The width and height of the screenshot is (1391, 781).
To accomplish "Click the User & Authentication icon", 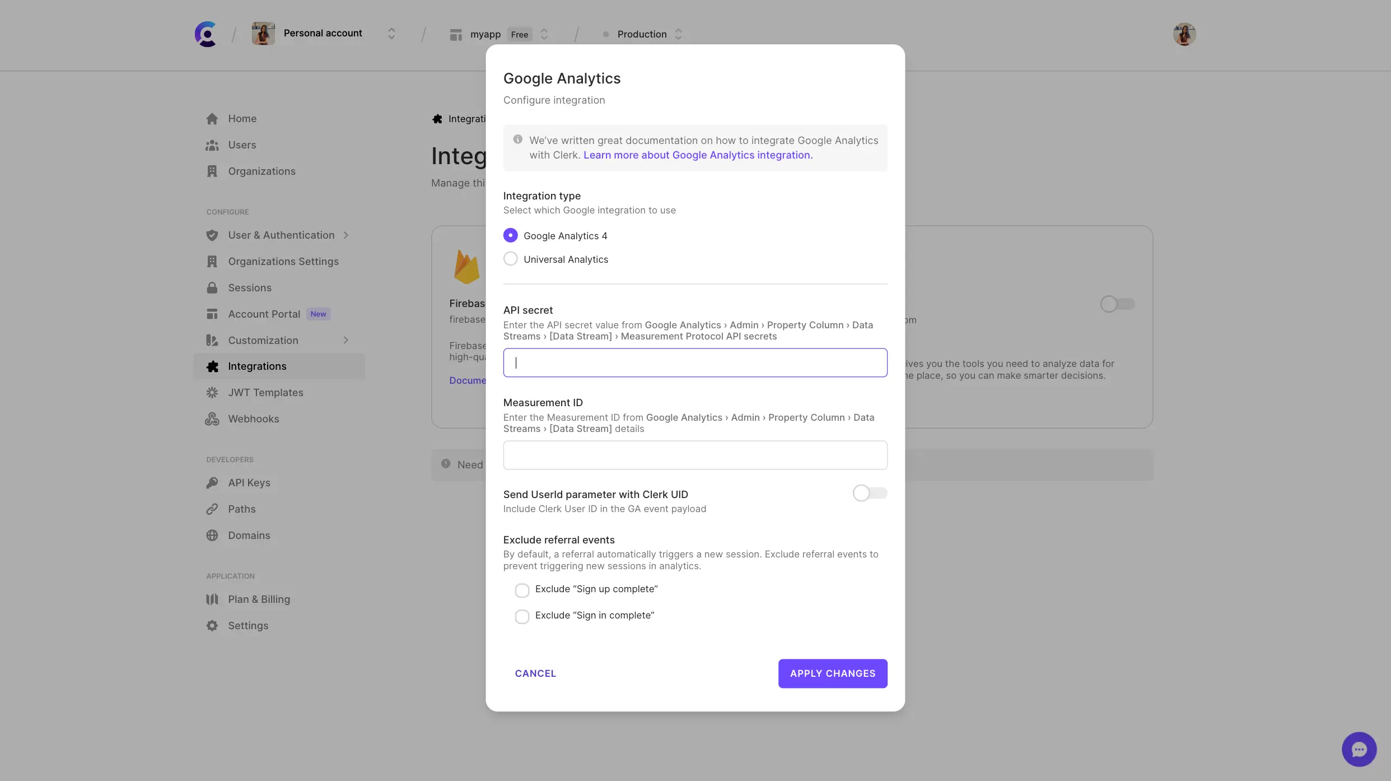I will pos(212,235).
